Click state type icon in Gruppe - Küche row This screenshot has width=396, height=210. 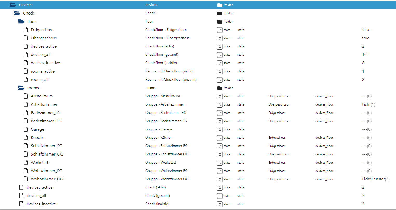[220, 138]
